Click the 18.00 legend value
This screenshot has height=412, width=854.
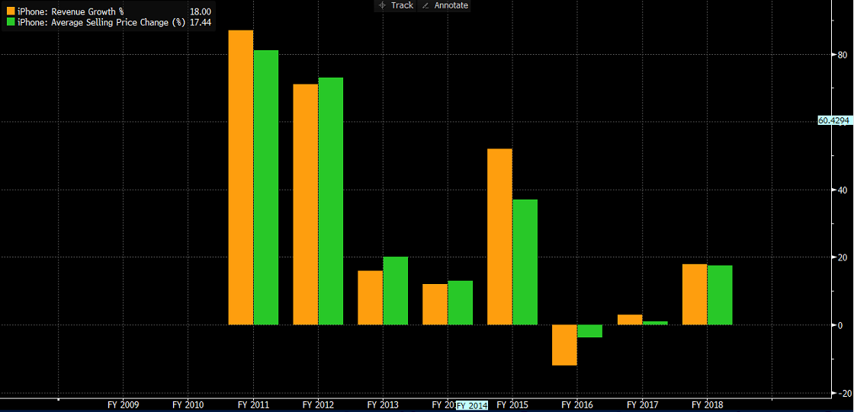pos(200,11)
